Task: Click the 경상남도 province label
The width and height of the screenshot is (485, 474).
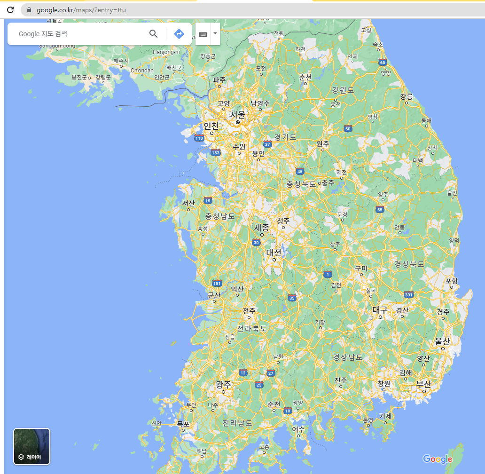Action: (348, 357)
